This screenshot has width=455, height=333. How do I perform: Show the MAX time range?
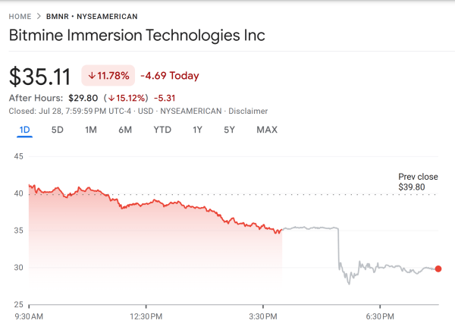click(267, 130)
